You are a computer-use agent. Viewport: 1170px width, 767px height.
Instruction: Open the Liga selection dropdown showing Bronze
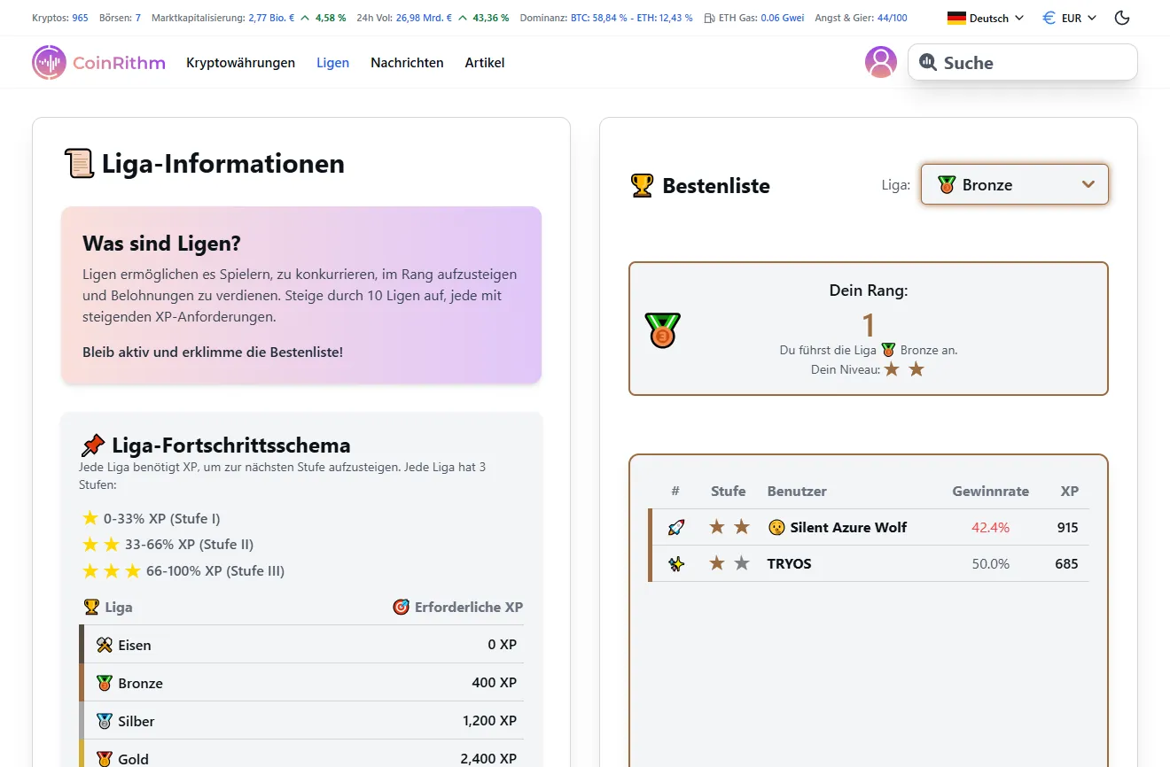(x=1014, y=184)
